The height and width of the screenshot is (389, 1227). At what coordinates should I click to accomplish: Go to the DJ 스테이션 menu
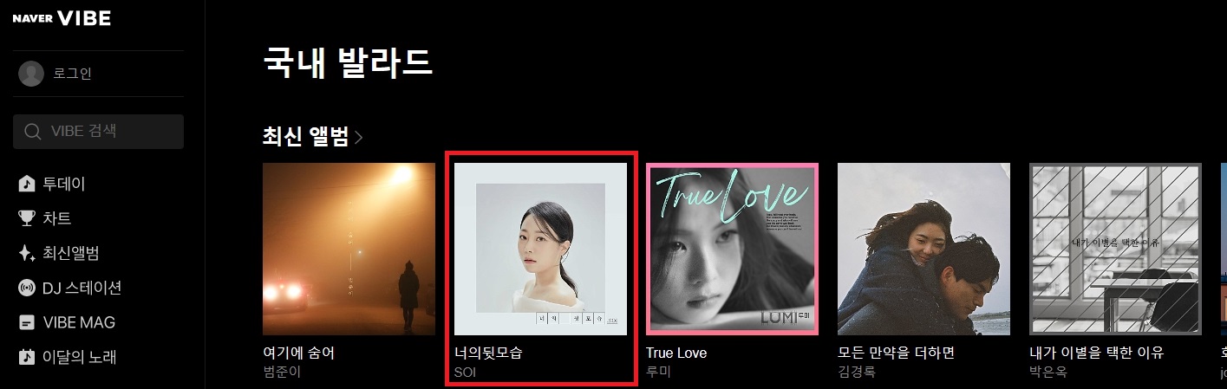coord(82,288)
